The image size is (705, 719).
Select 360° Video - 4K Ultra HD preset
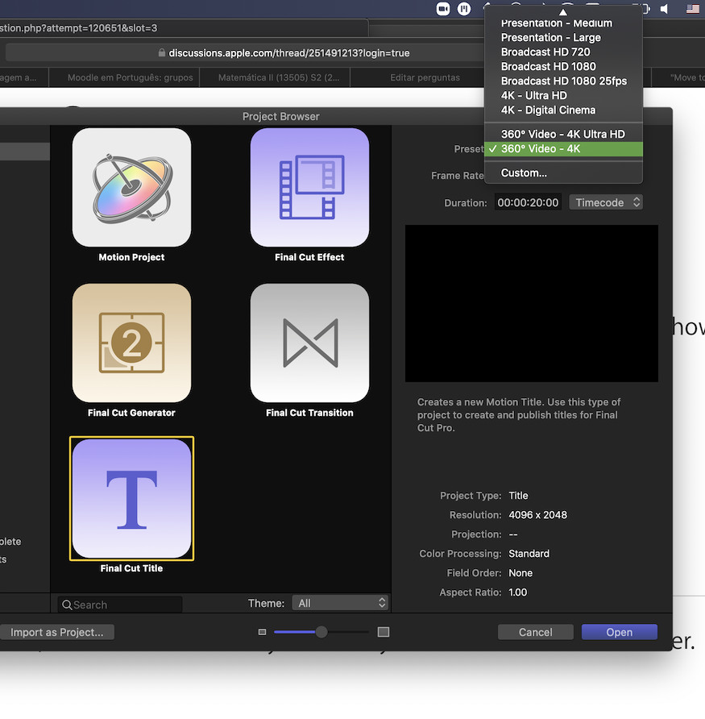tap(563, 134)
